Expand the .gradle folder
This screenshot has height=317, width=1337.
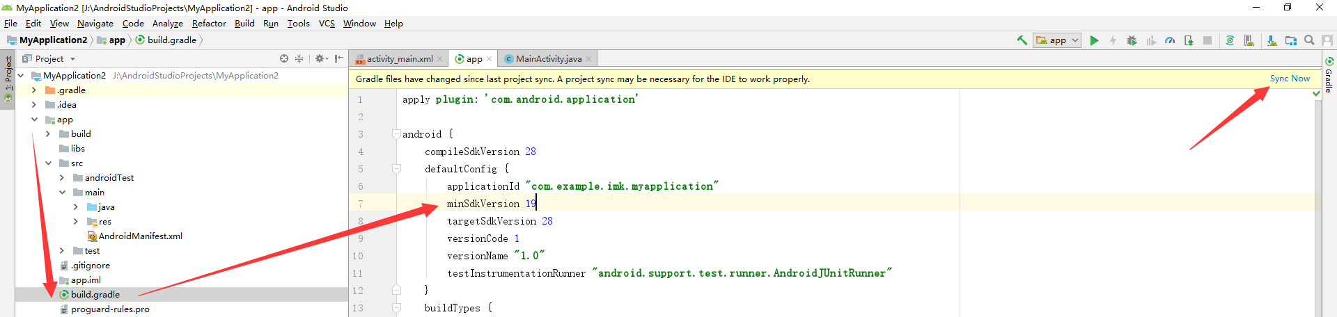pyautogui.click(x=34, y=90)
